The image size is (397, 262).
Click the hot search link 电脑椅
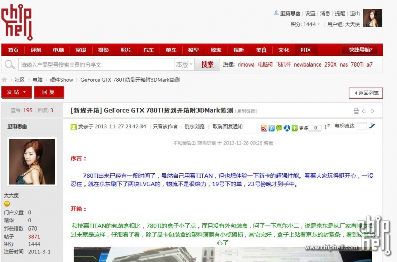265,64
